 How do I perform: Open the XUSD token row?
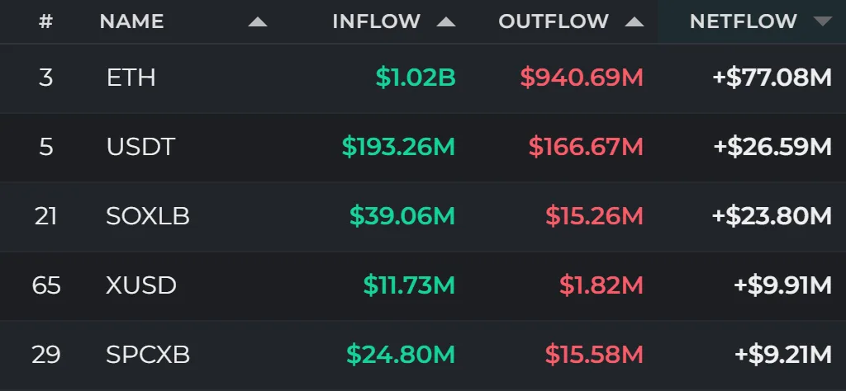click(423, 285)
